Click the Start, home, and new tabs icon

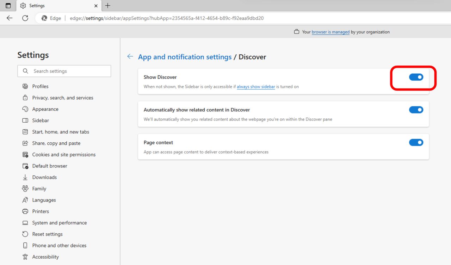[x=25, y=132]
